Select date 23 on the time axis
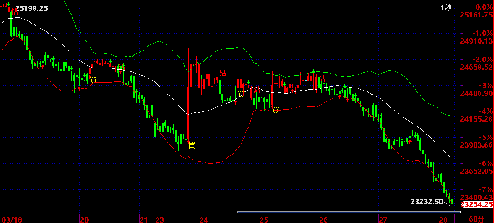This screenshot has height=223, width=494. click(x=160, y=219)
